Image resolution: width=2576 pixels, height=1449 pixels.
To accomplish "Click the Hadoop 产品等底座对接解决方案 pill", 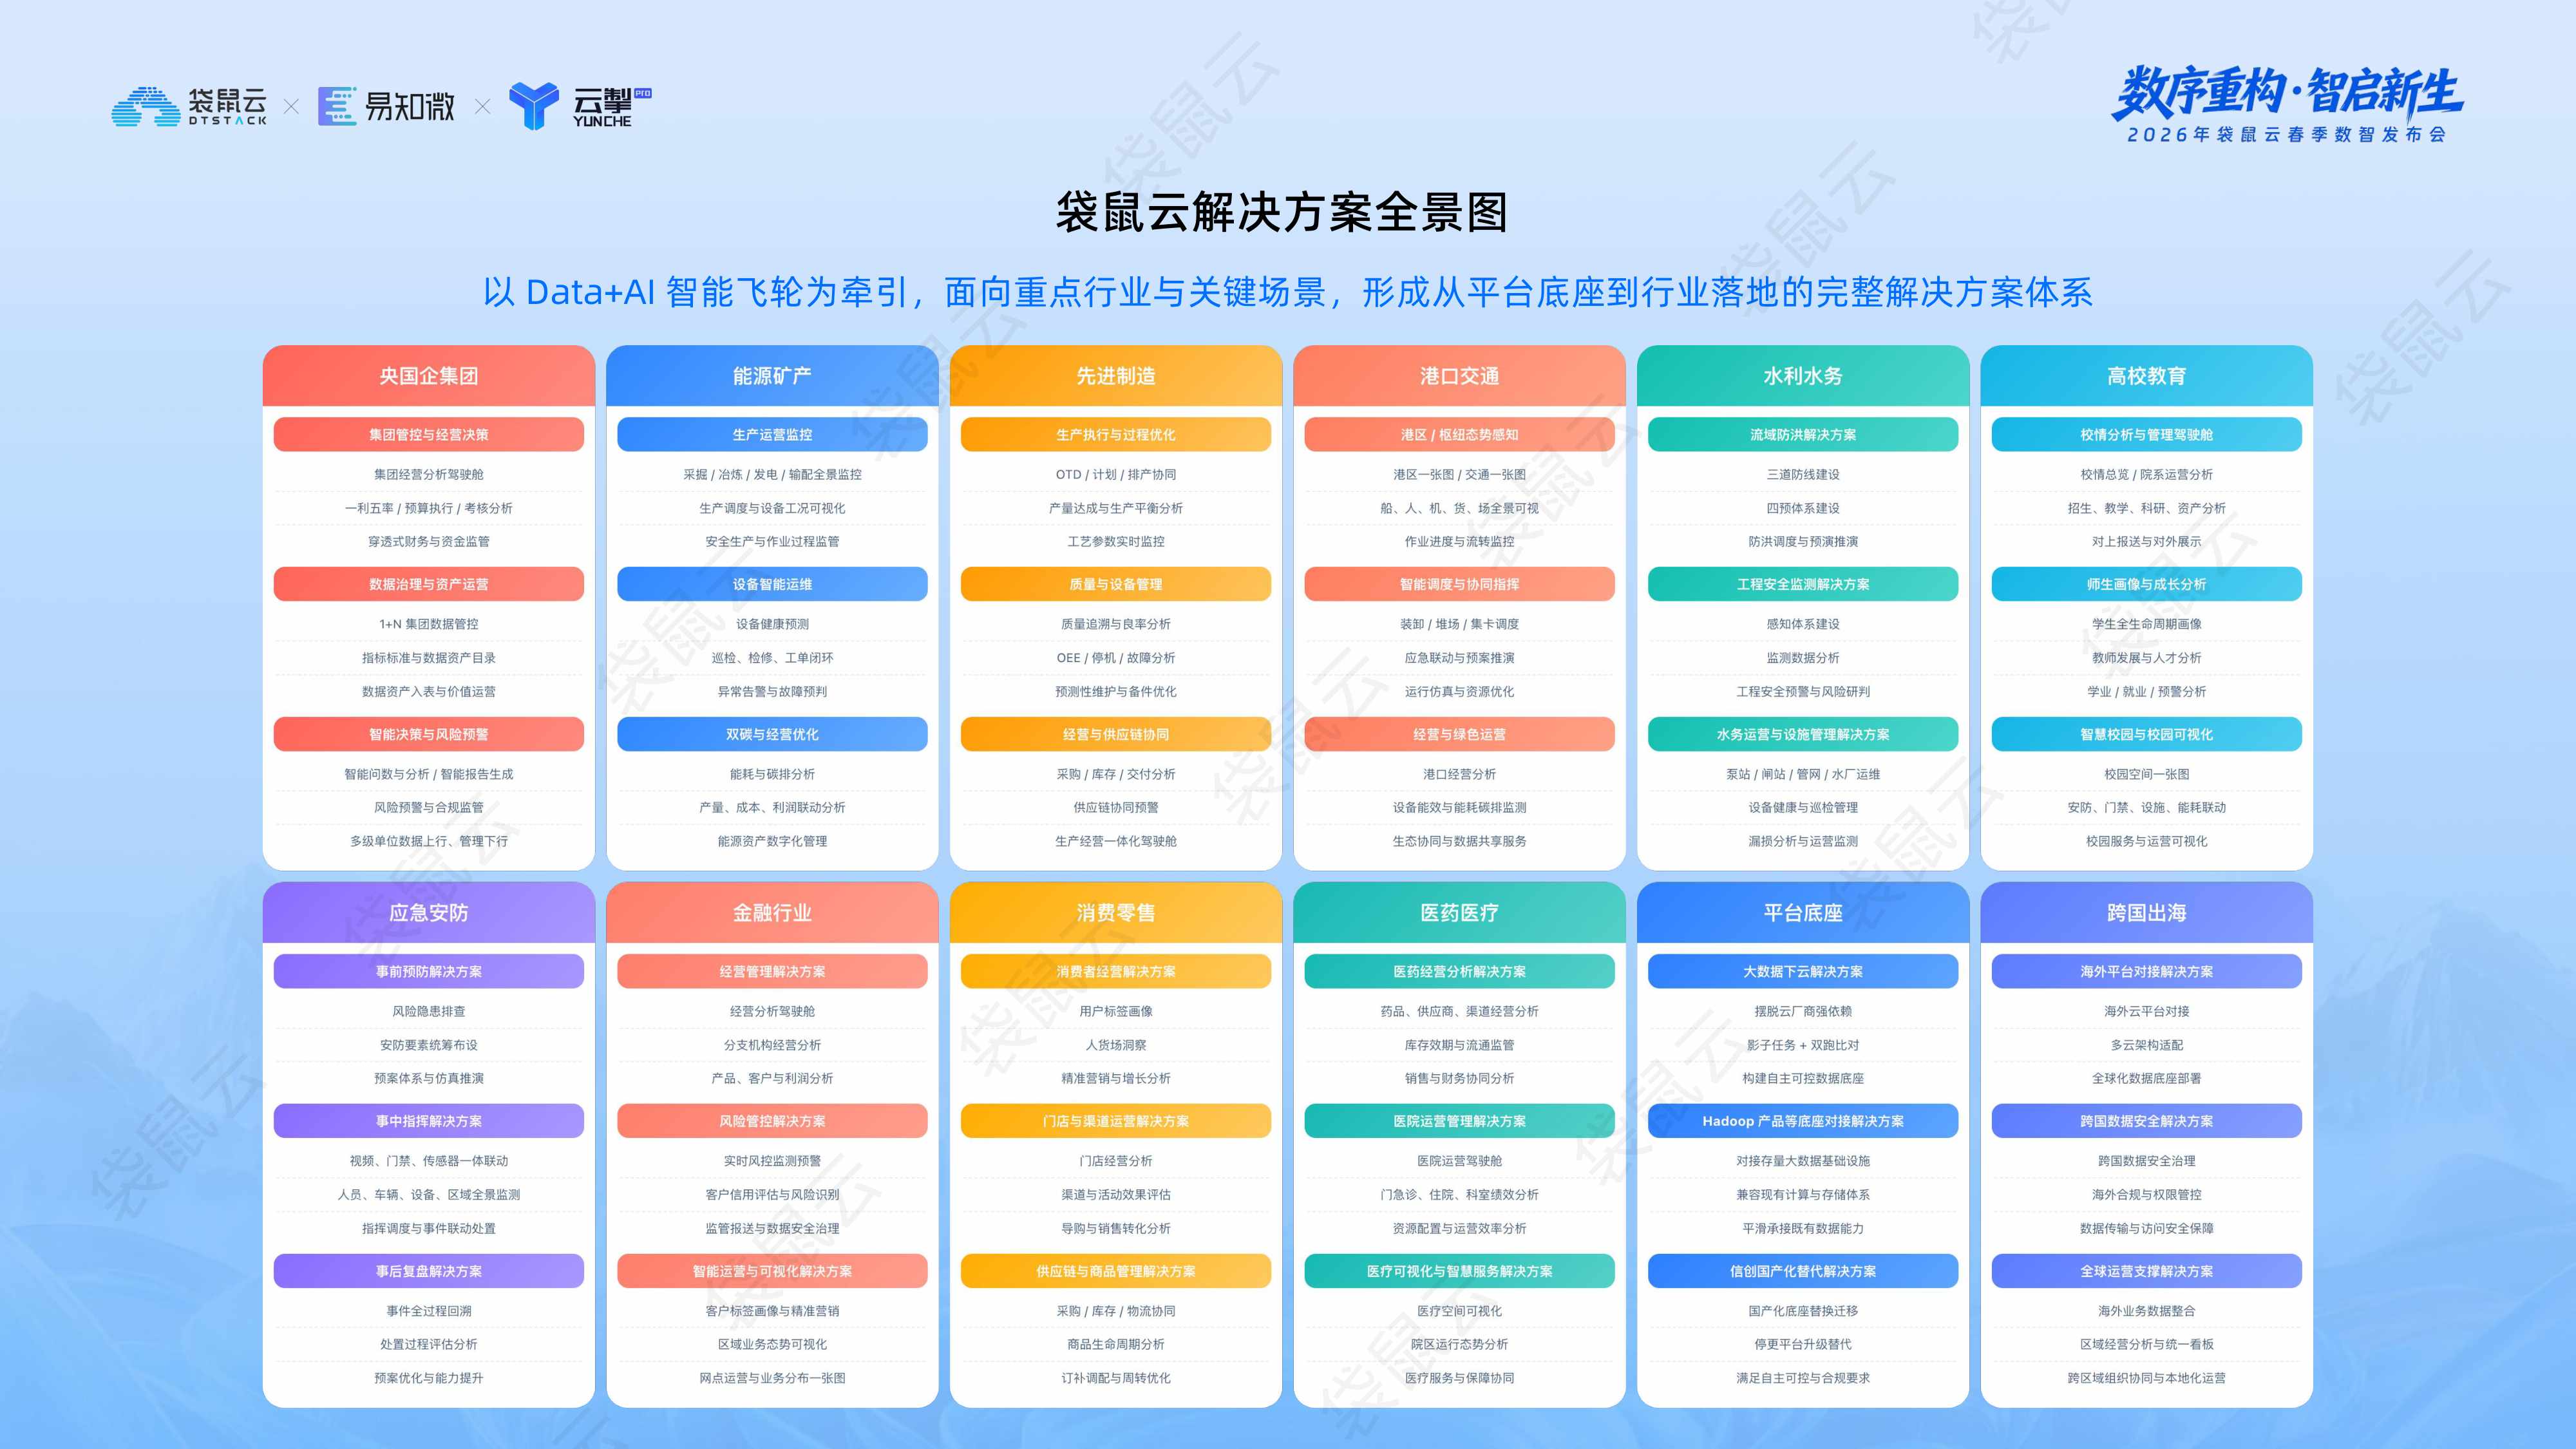I will [1803, 1122].
